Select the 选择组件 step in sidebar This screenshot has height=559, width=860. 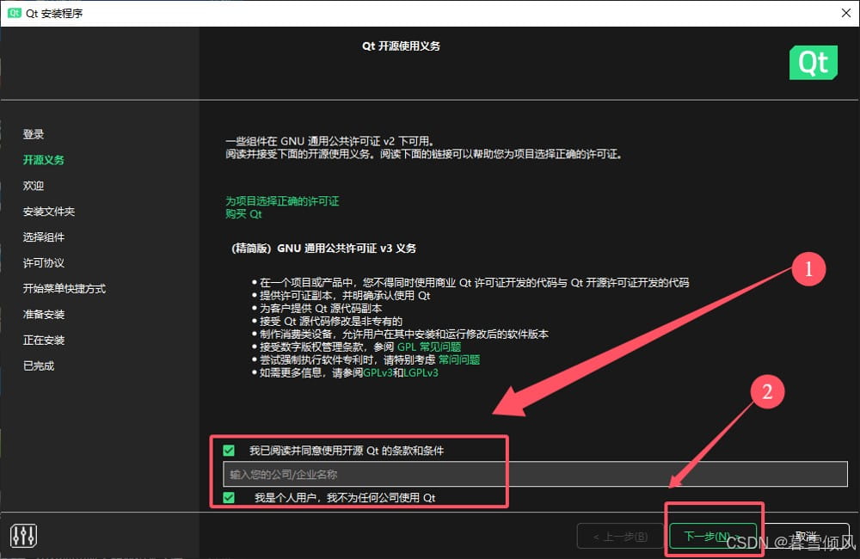(44, 237)
